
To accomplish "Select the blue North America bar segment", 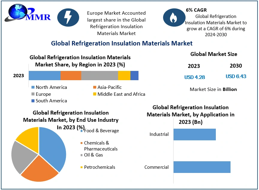I will [x=45, y=76].
